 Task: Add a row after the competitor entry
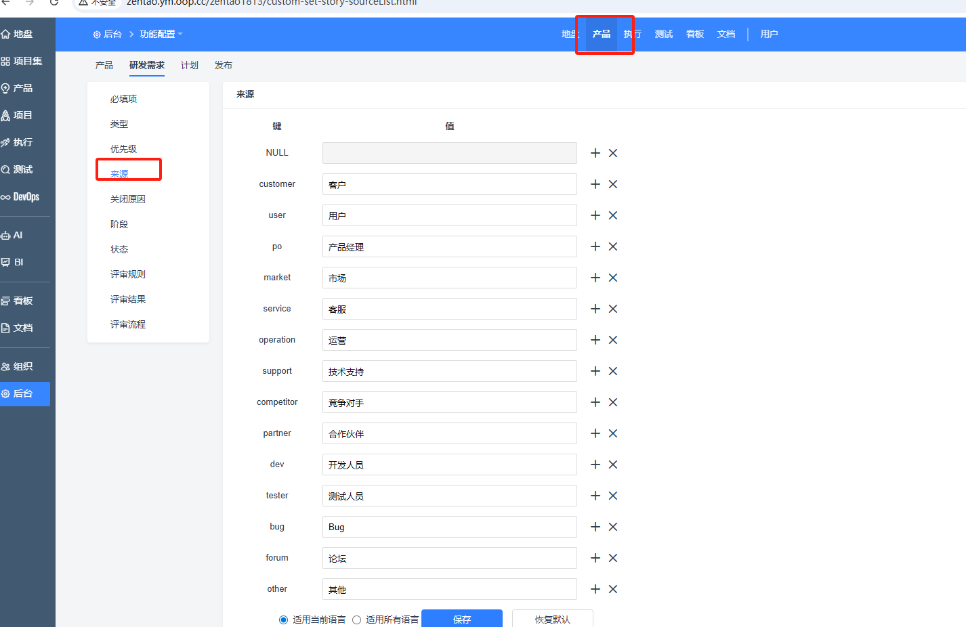click(595, 402)
